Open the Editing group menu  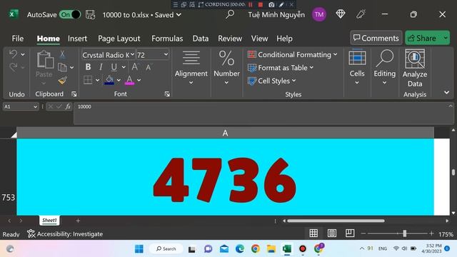tap(385, 68)
